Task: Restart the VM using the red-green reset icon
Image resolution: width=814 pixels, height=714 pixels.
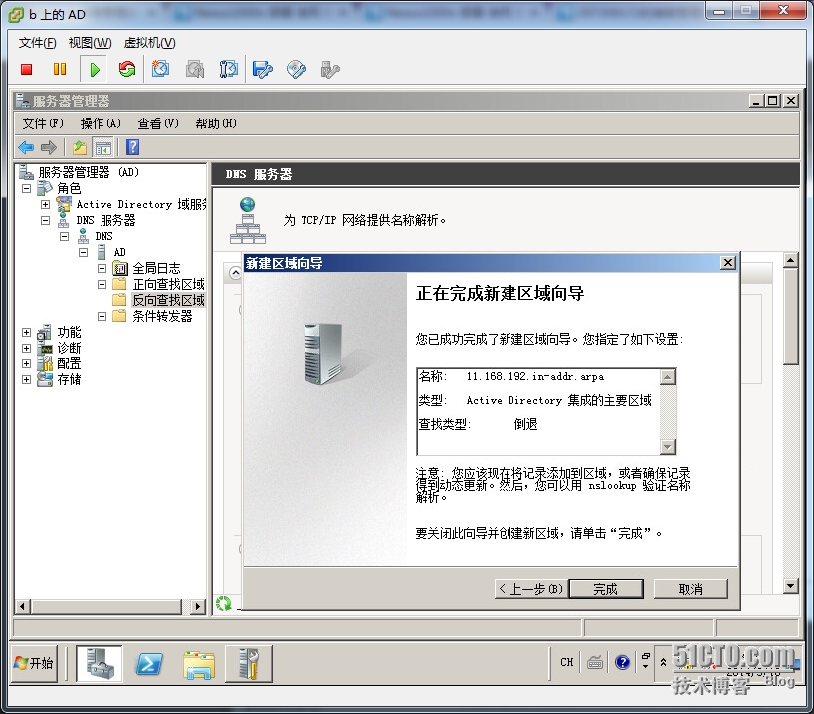Action: 126,69
